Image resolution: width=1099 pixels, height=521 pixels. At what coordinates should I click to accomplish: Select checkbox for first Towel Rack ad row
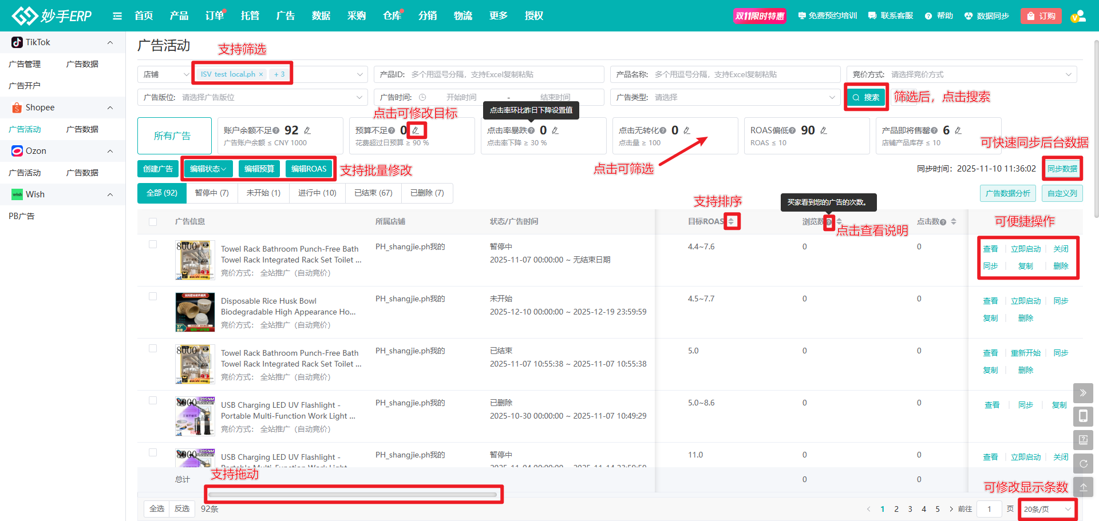click(x=153, y=244)
